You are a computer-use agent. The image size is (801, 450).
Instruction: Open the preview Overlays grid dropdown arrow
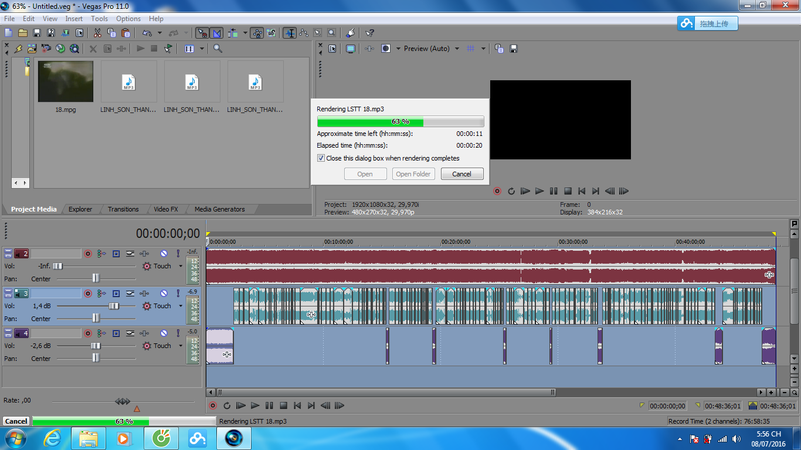(x=484, y=49)
